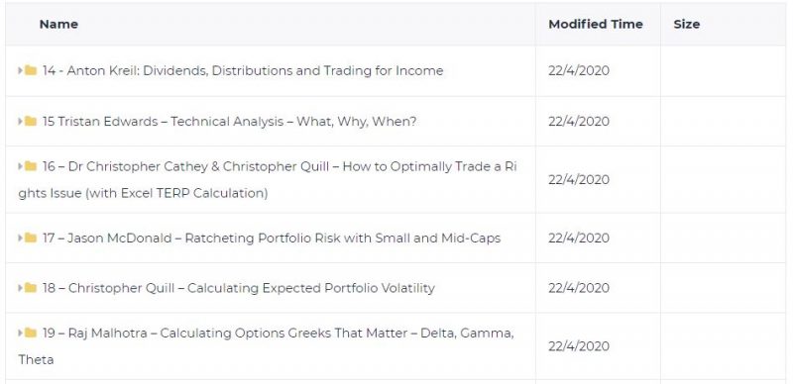Expand the 15 Tristan Edwards folder arrow
The width and height of the screenshot is (793, 384).
coord(20,121)
